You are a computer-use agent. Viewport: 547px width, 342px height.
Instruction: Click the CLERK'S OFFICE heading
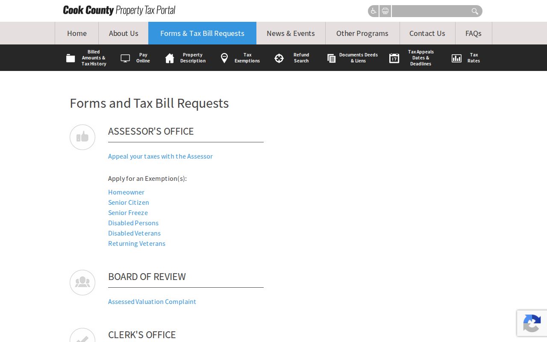tap(142, 335)
